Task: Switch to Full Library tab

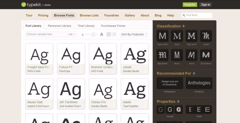Action: click(x=33, y=26)
